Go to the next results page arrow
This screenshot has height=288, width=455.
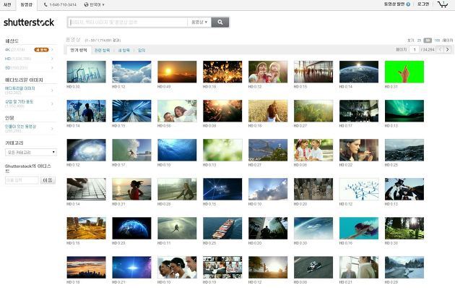pos(448,49)
